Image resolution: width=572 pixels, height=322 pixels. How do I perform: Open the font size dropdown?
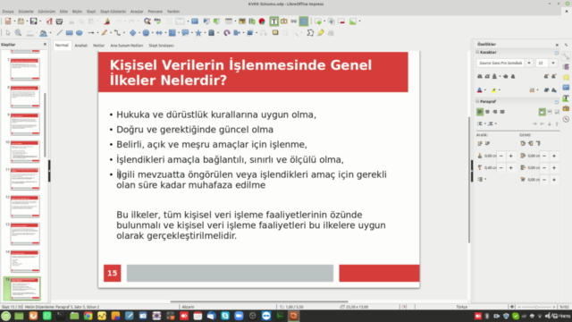click(x=553, y=64)
